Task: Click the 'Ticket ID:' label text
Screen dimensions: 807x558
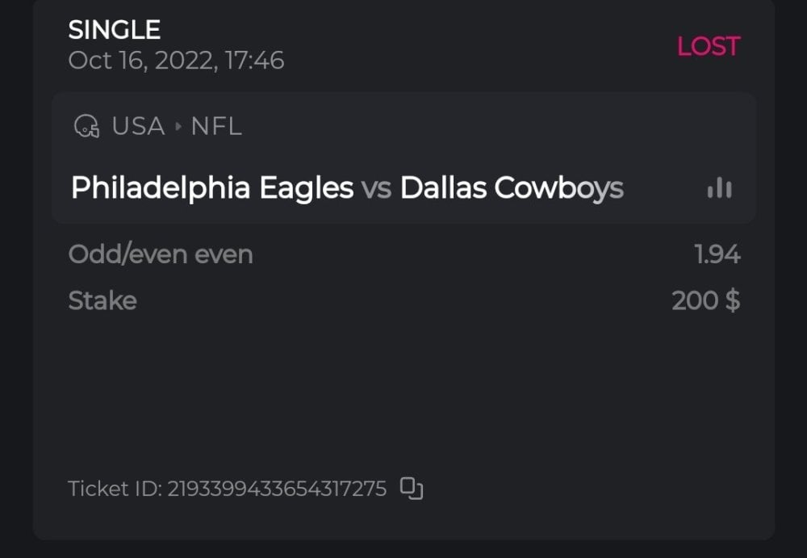Action: pyautogui.click(x=115, y=489)
